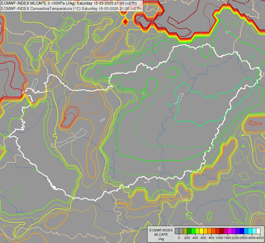Click the bright magenta legend swatch
265x243 pixels.
[230, 231]
